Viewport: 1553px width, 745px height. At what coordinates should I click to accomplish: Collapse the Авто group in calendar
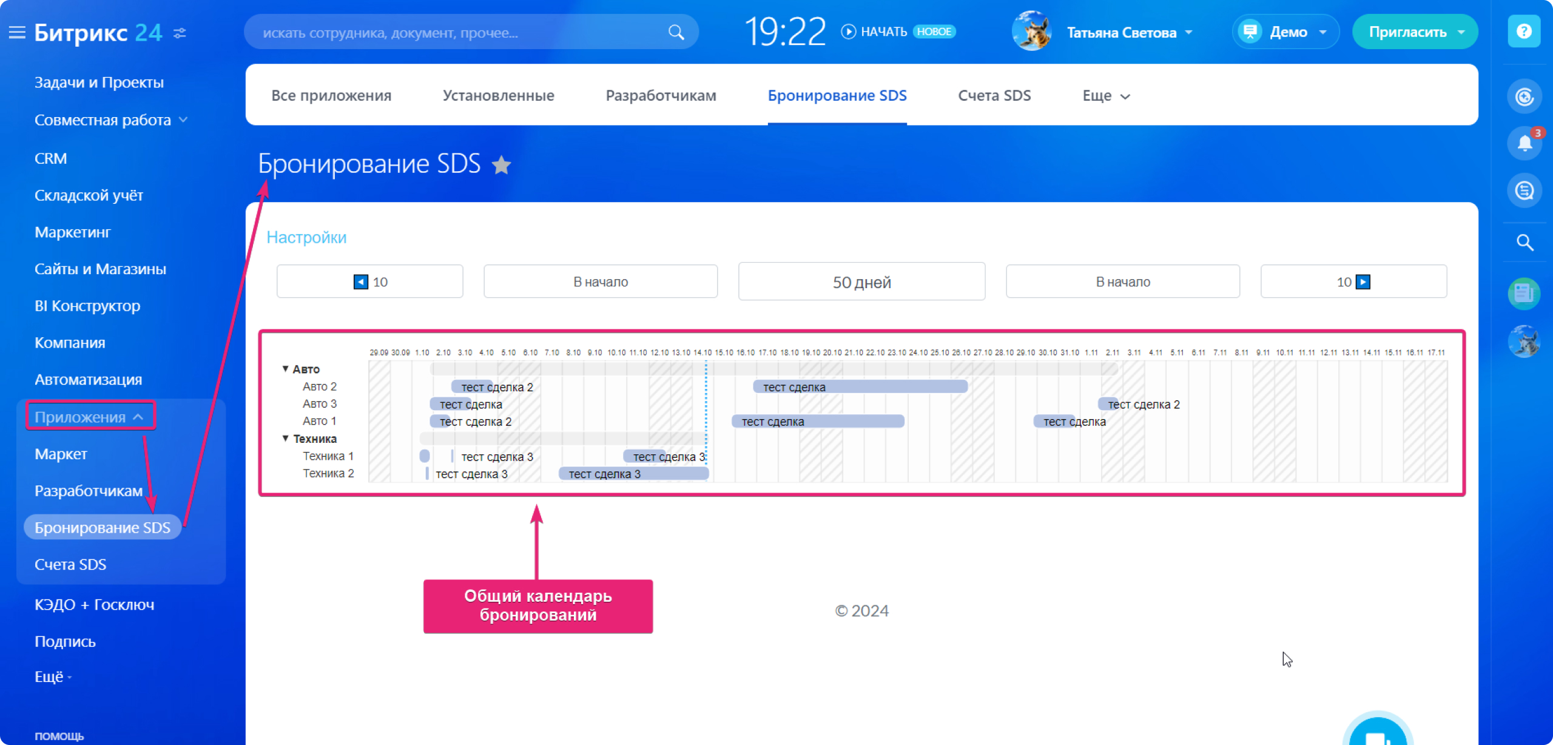coord(285,369)
